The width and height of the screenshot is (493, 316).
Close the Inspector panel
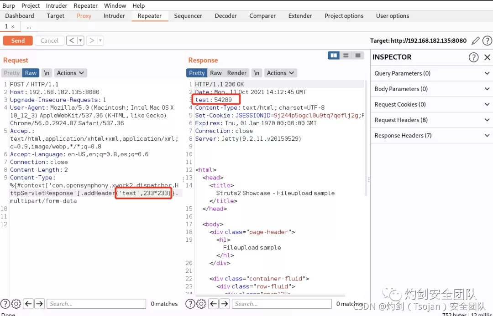pyautogui.click(x=487, y=57)
